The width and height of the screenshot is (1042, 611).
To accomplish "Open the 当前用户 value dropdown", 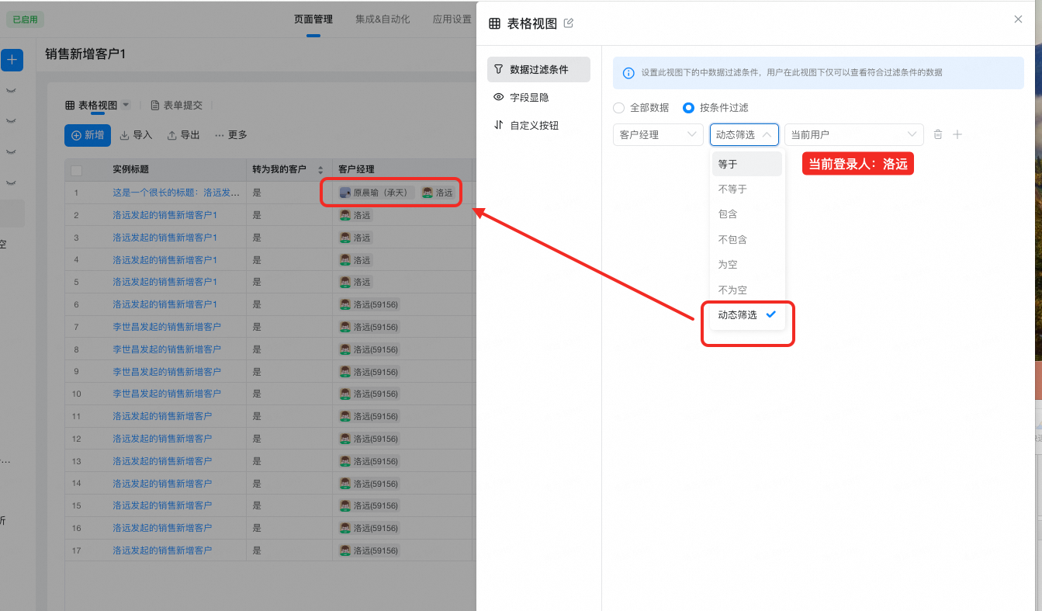I will [853, 134].
